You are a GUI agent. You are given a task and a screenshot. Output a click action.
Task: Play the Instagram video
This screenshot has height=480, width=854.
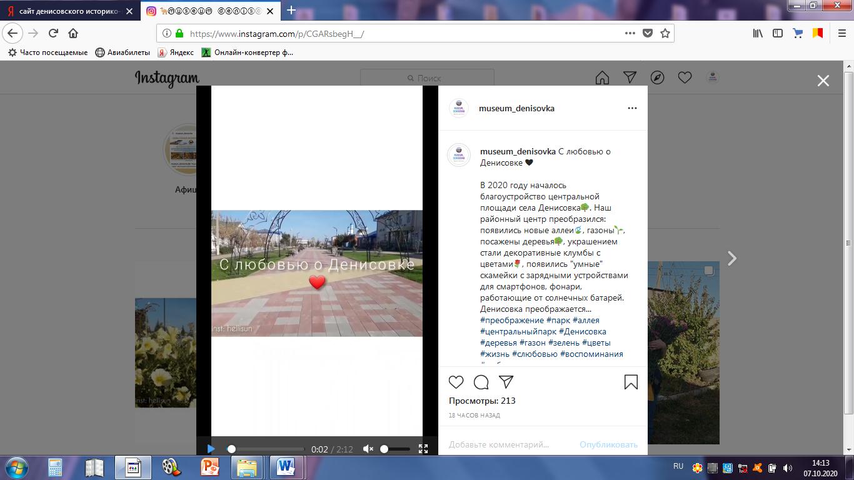[x=211, y=449]
